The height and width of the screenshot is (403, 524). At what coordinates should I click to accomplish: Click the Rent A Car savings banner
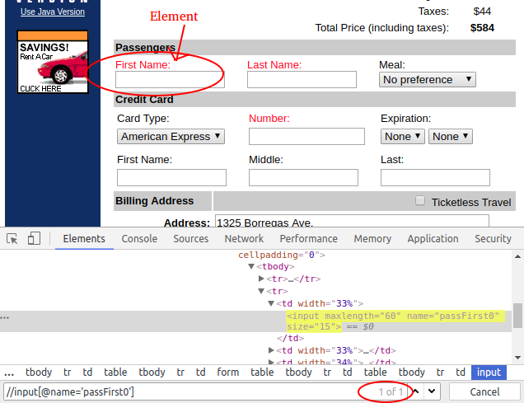(53, 62)
